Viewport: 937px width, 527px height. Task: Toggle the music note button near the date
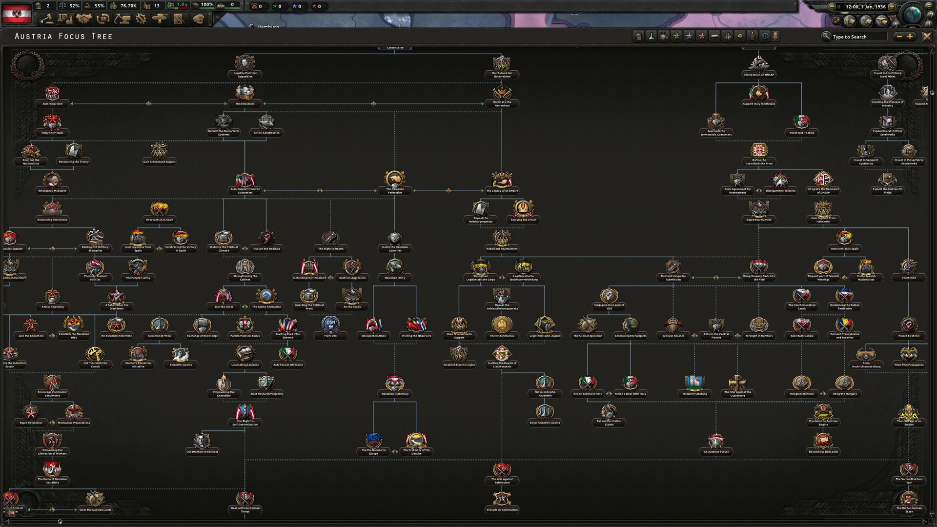tap(836, 20)
